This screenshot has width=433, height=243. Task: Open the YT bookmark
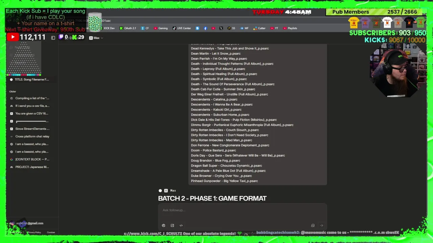click(x=274, y=28)
